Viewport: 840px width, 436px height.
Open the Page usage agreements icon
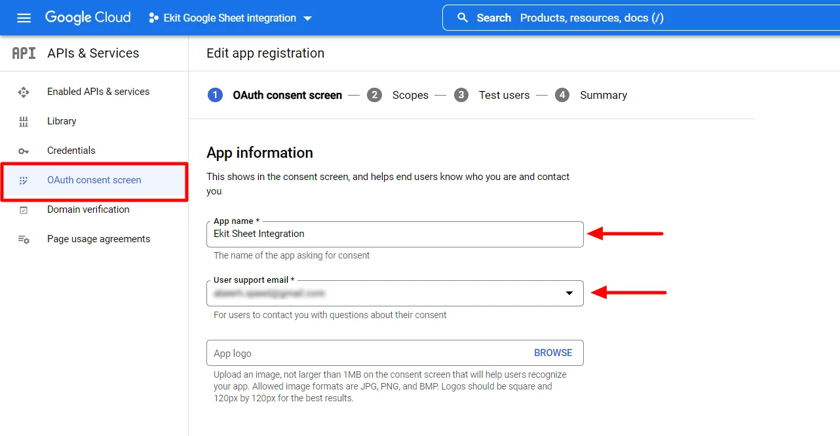tap(24, 239)
